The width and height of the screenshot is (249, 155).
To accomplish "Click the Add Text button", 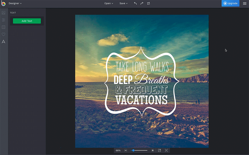I will [x=27, y=21].
